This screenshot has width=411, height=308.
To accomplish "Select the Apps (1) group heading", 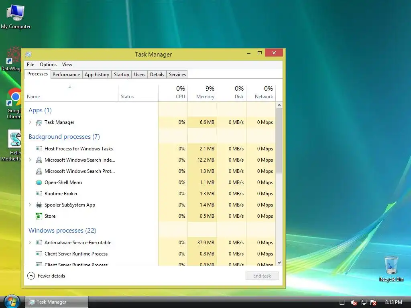I will click(x=40, y=110).
